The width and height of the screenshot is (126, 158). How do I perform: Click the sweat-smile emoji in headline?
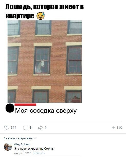[x=41, y=16]
